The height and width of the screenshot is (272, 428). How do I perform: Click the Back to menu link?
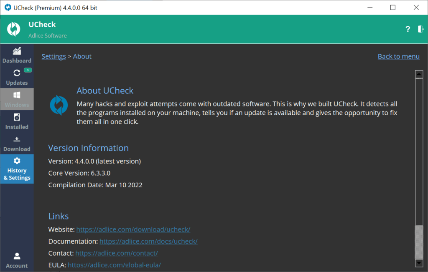click(x=398, y=56)
